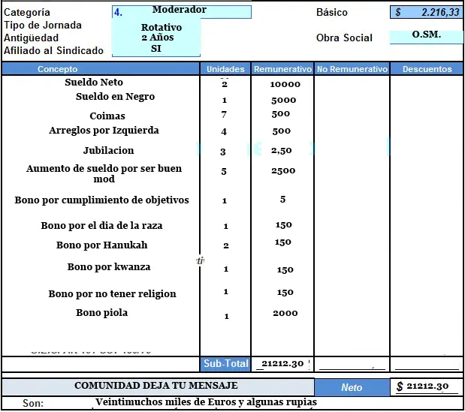465x412 pixels.
Task: Click 'Bono por no tener religion'
Action: tap(112, 294)
